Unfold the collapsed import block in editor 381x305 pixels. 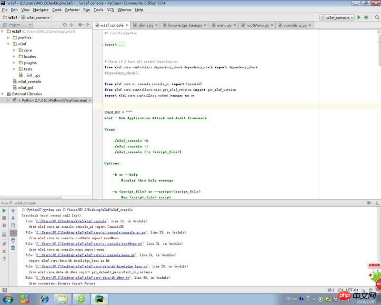(x=103, y=44)
